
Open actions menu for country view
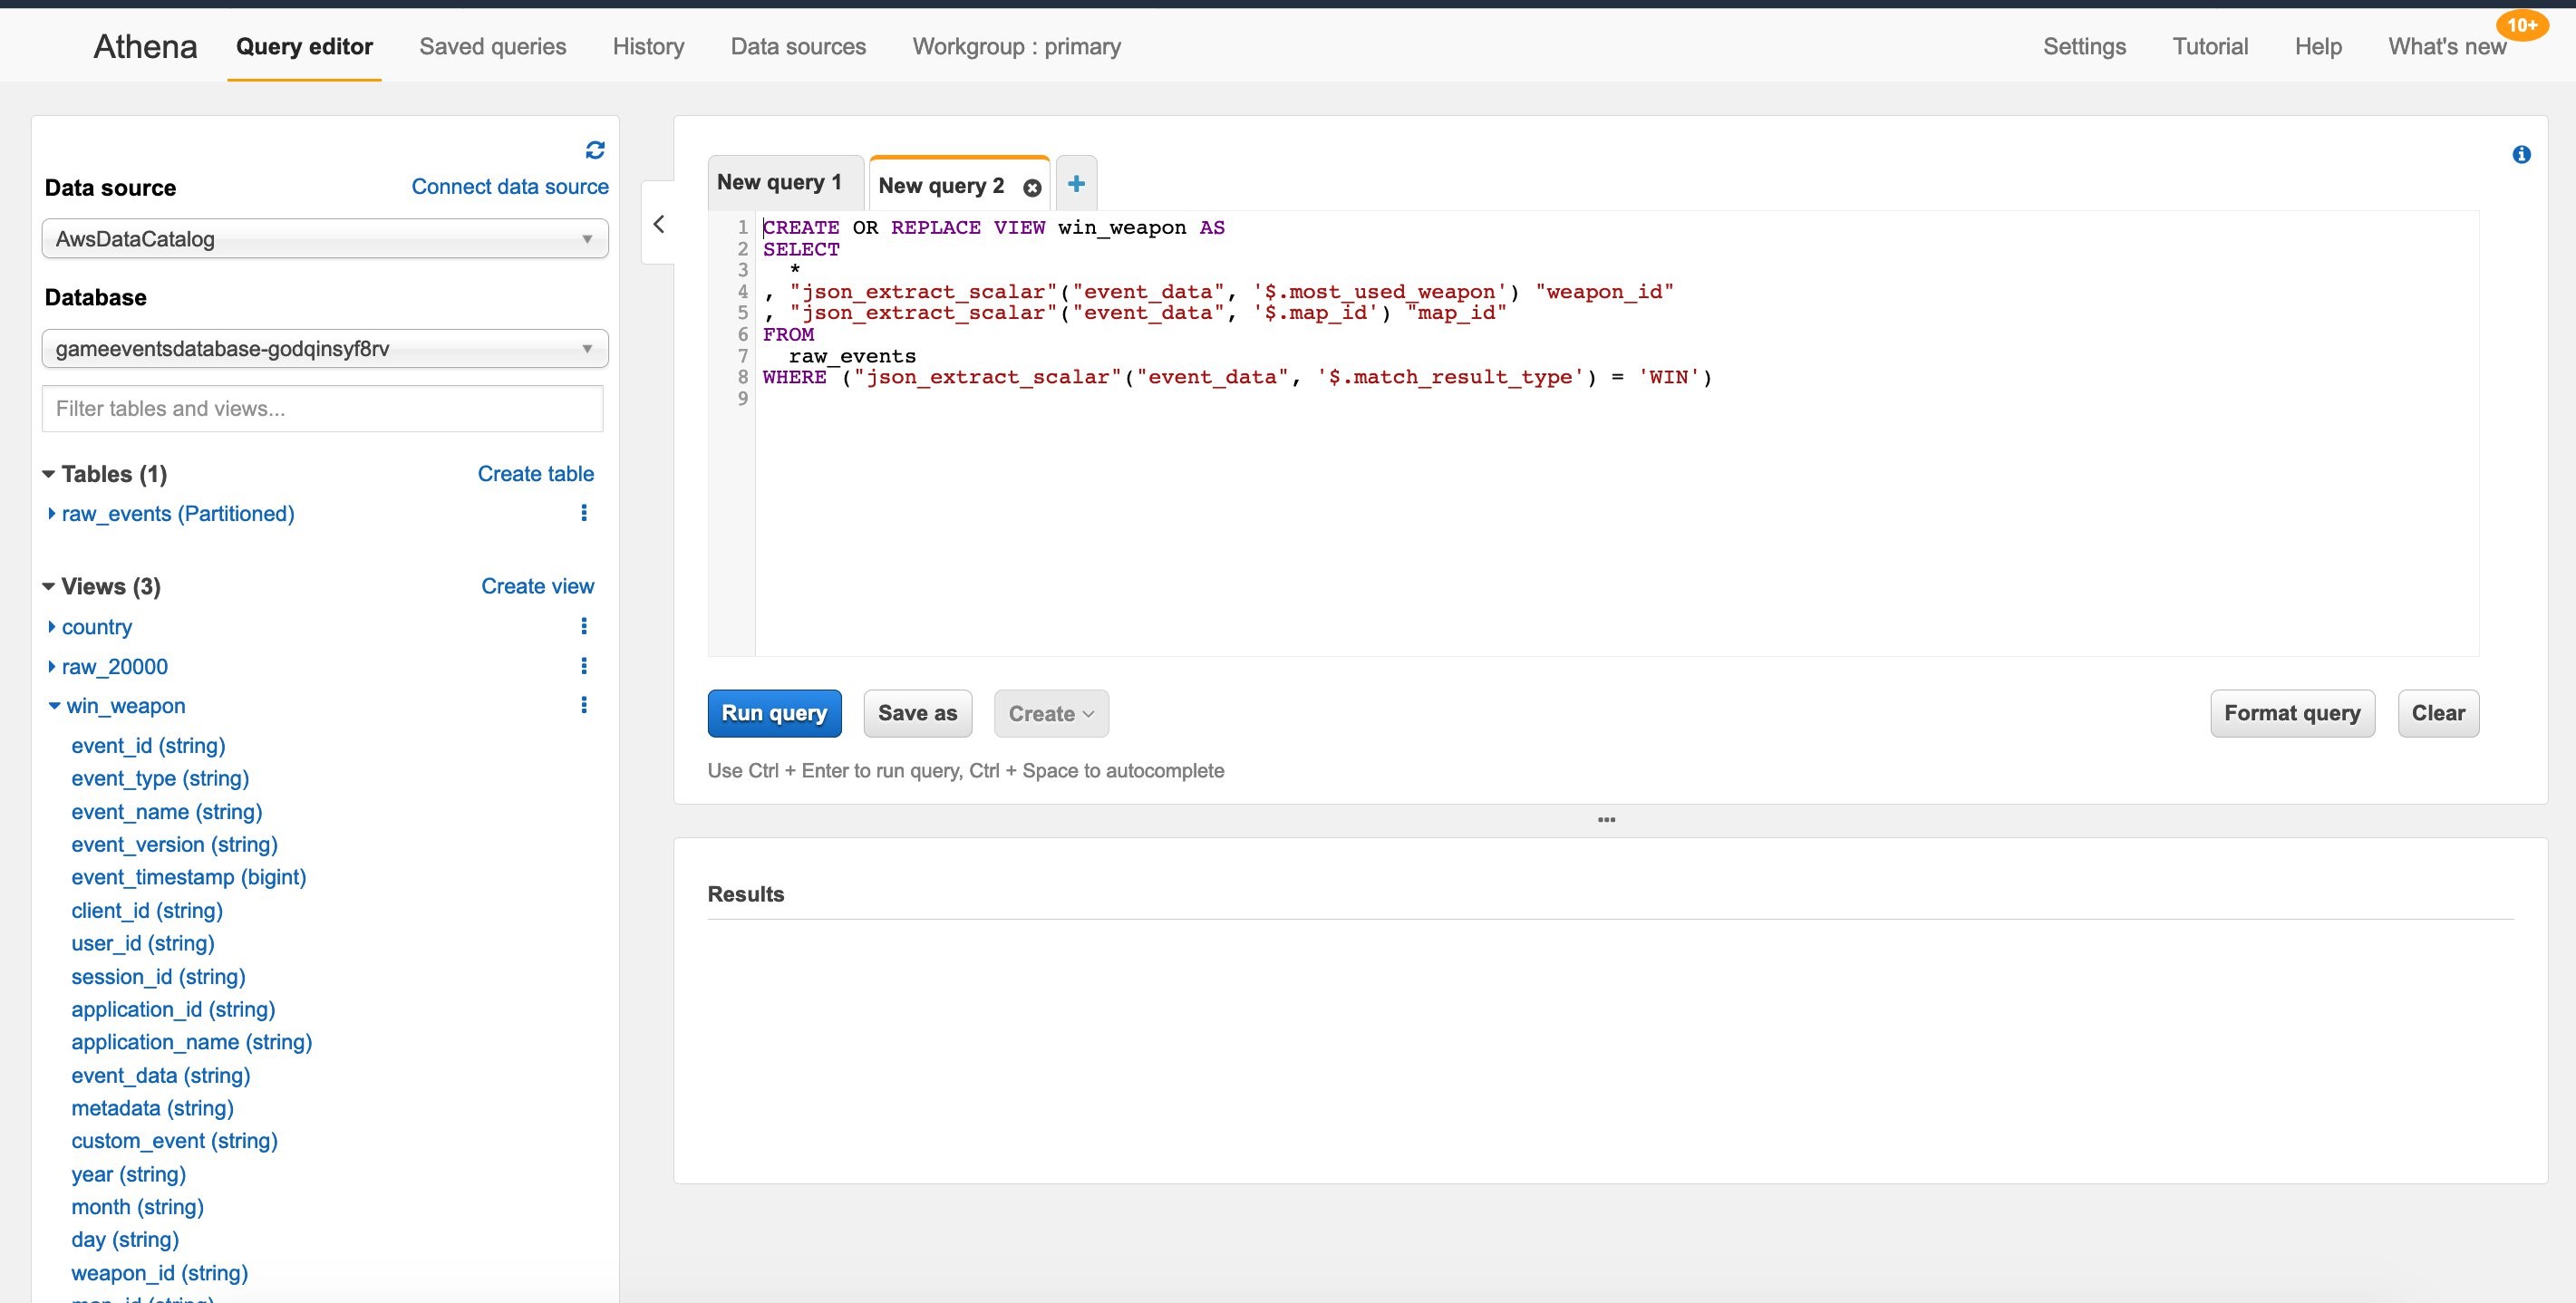point(584,626)
